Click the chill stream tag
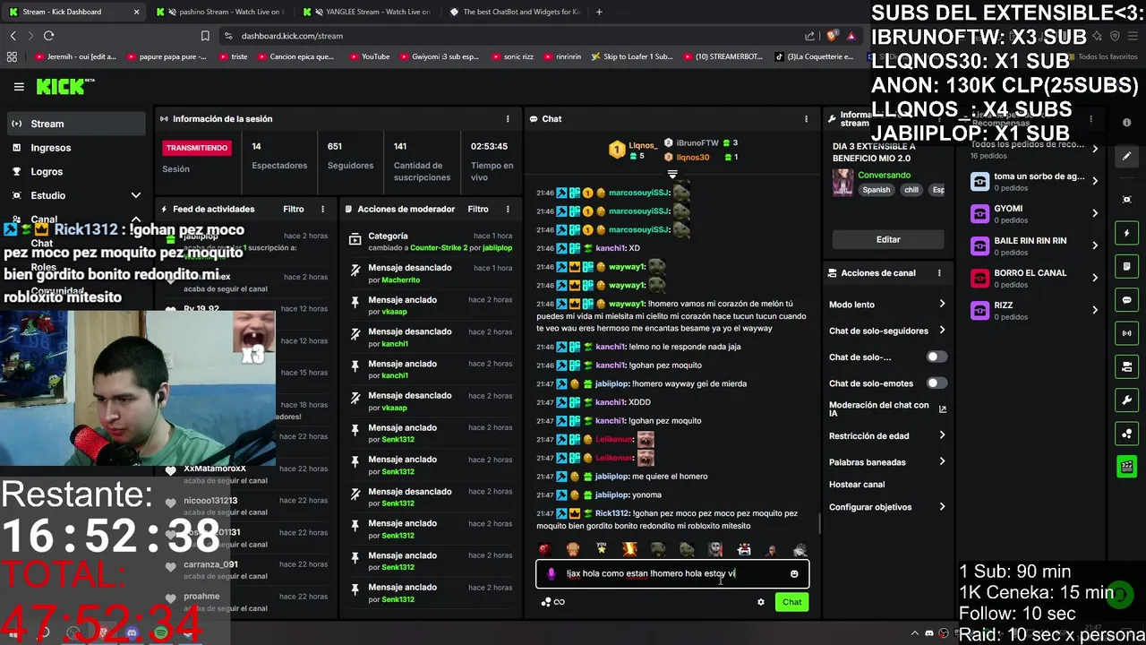 point(911,190)
